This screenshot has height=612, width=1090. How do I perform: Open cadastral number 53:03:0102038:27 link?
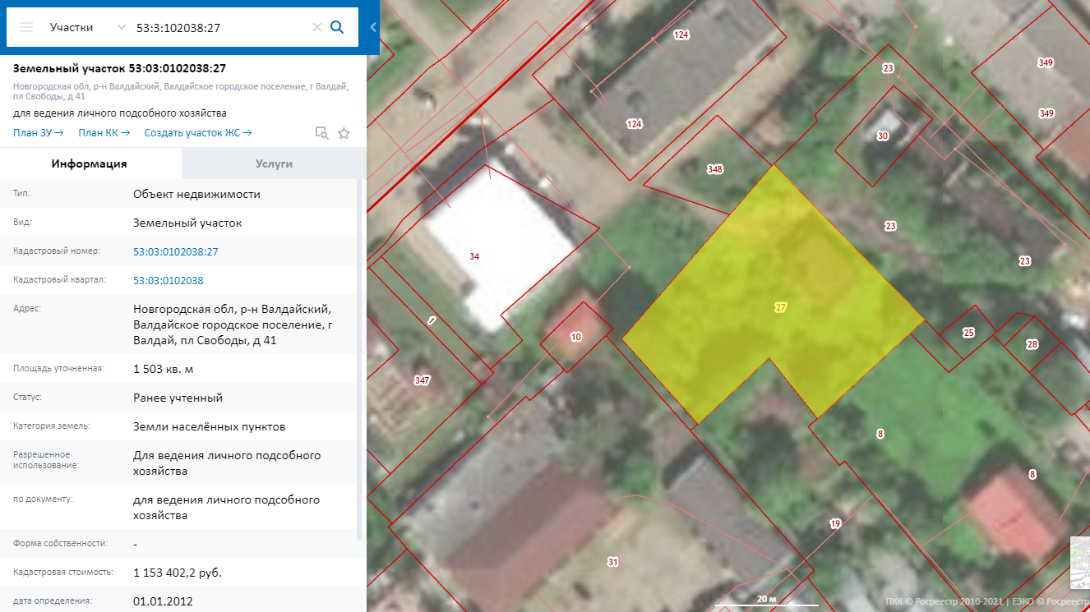(176, 251)
